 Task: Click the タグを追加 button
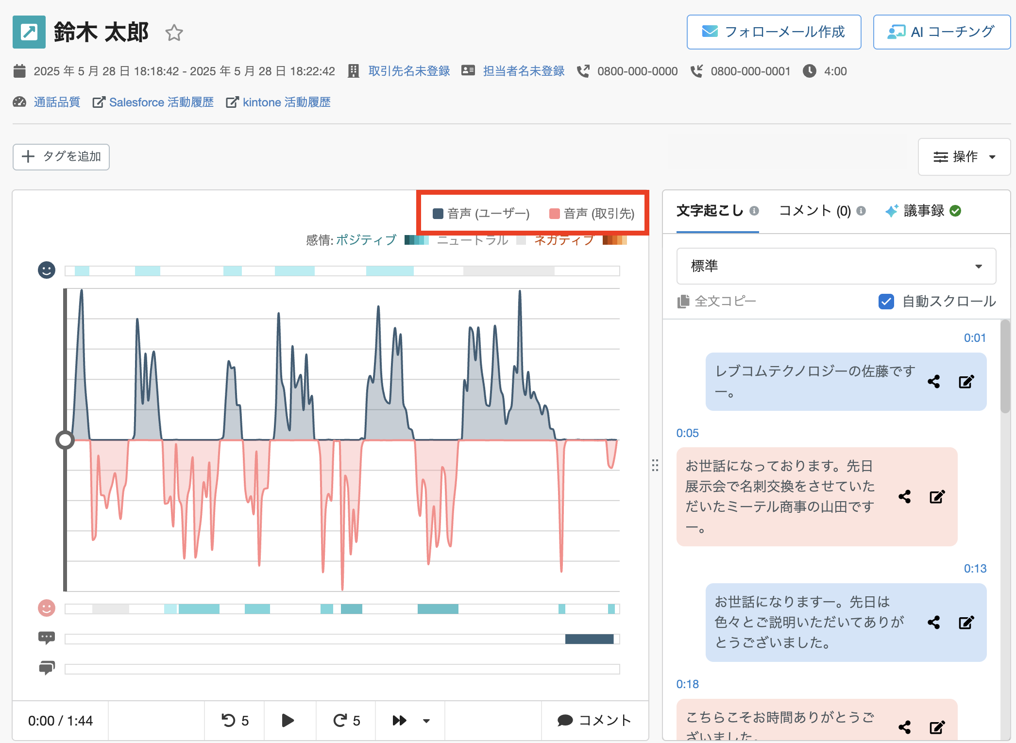tap(61, 157)
